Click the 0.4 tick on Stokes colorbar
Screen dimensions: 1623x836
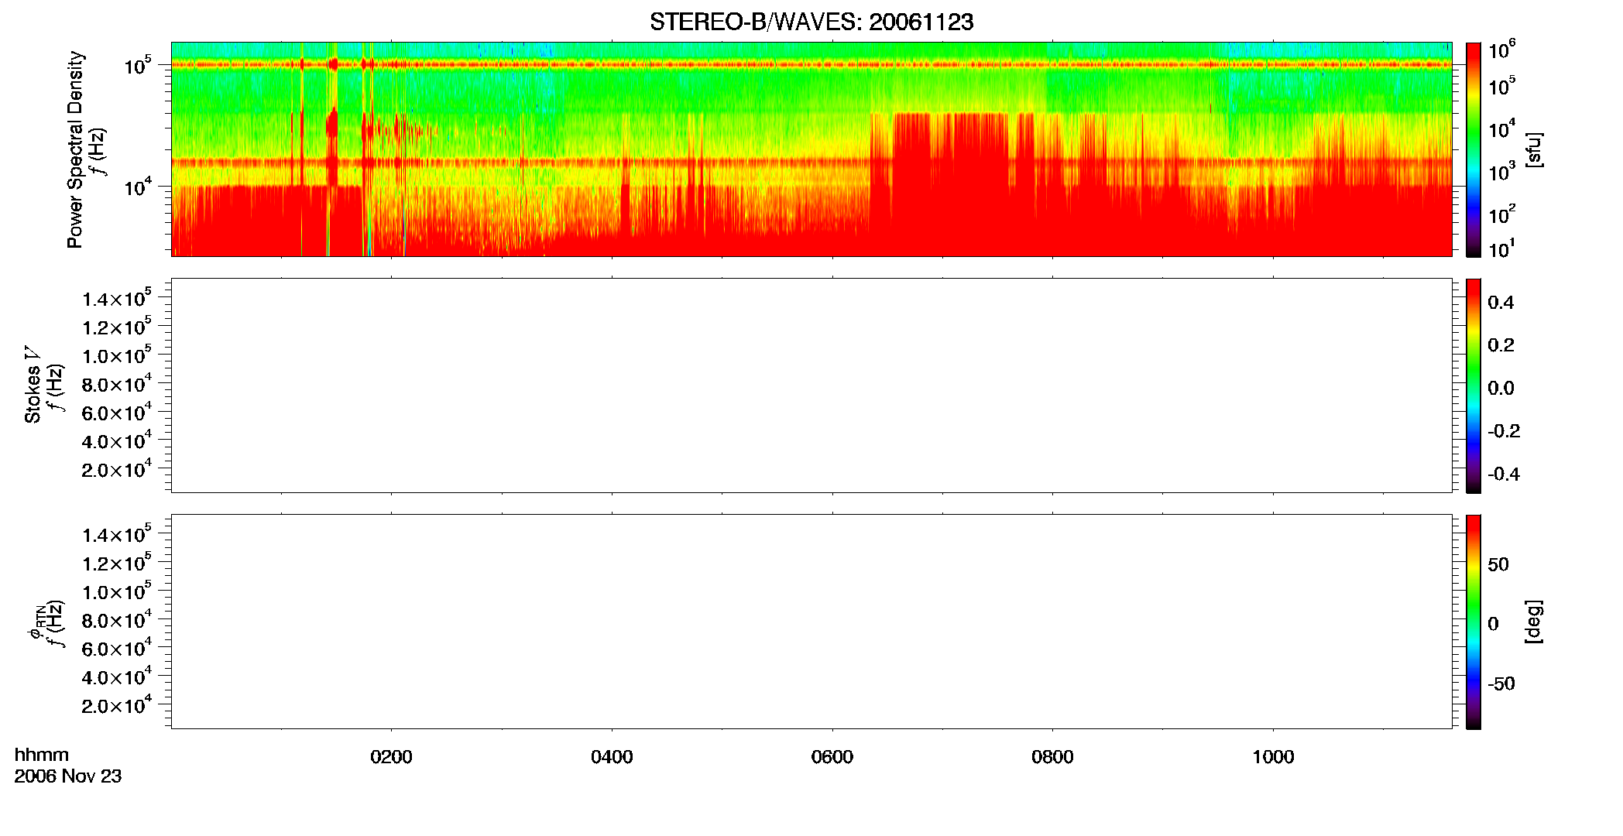point(1501,303)
